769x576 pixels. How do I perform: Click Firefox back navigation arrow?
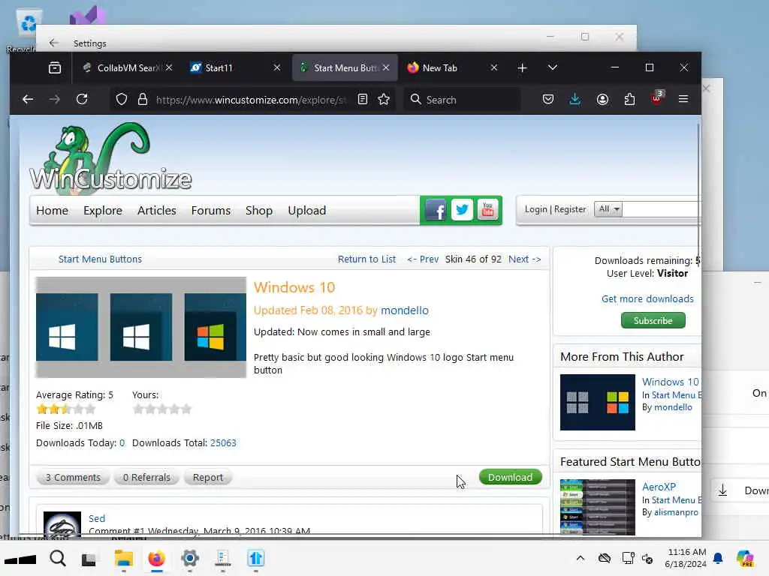point(28,100)
